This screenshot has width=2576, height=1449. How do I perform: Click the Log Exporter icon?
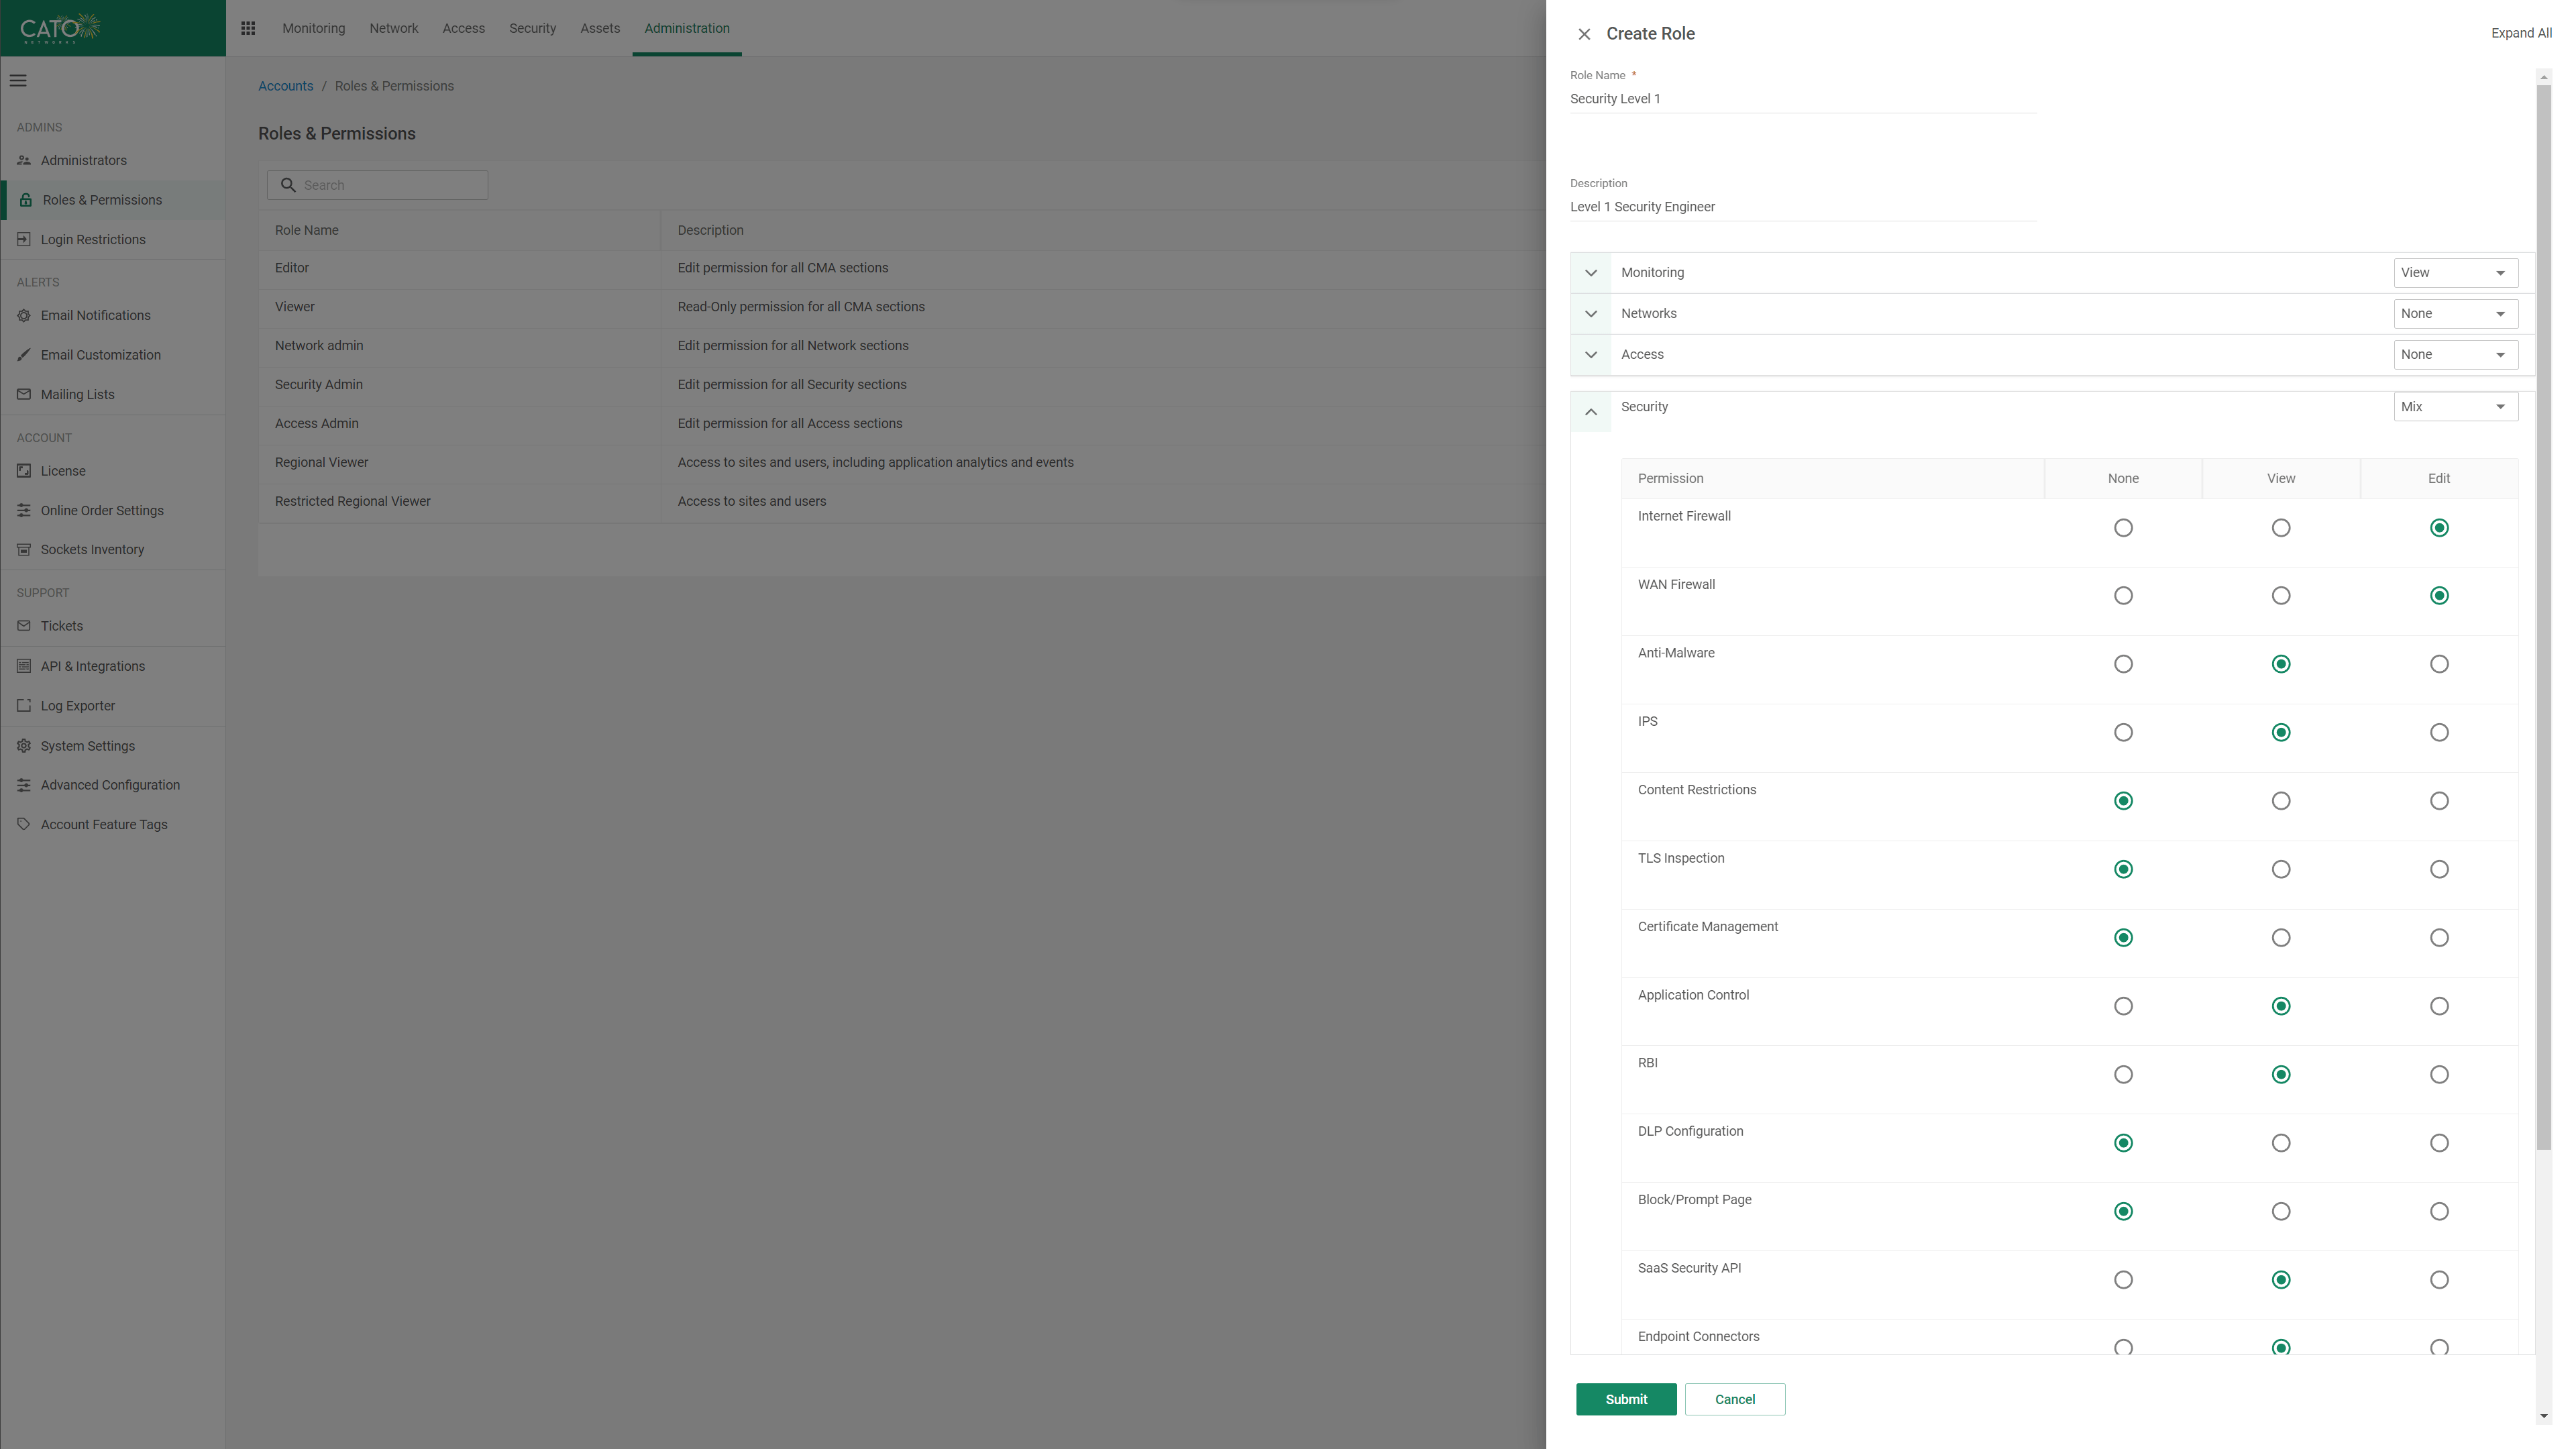(24, 705)
